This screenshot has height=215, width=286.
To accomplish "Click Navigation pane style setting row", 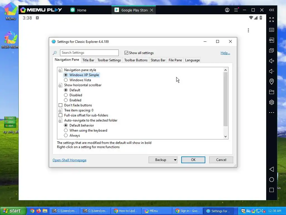I will 80,70.
